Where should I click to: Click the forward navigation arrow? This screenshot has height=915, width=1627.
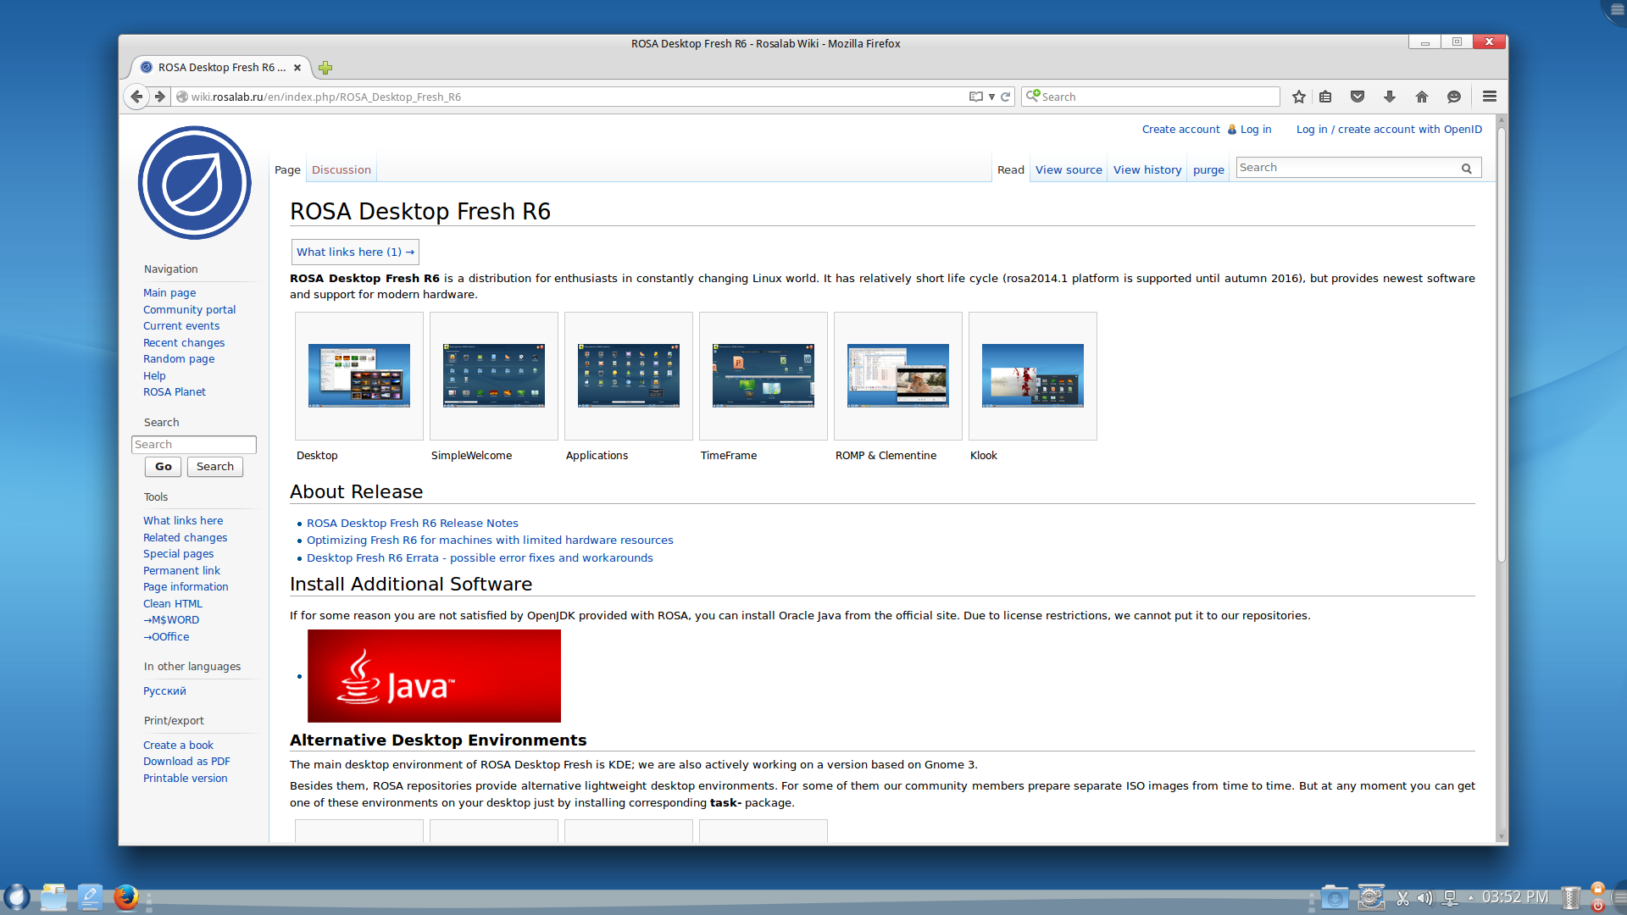click(159, 97)
